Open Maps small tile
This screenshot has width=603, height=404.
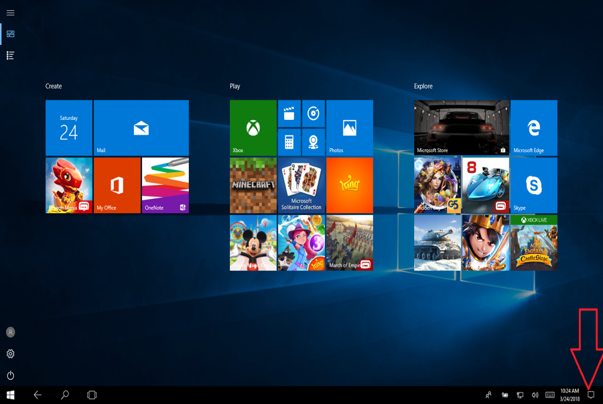pos(314,142)
